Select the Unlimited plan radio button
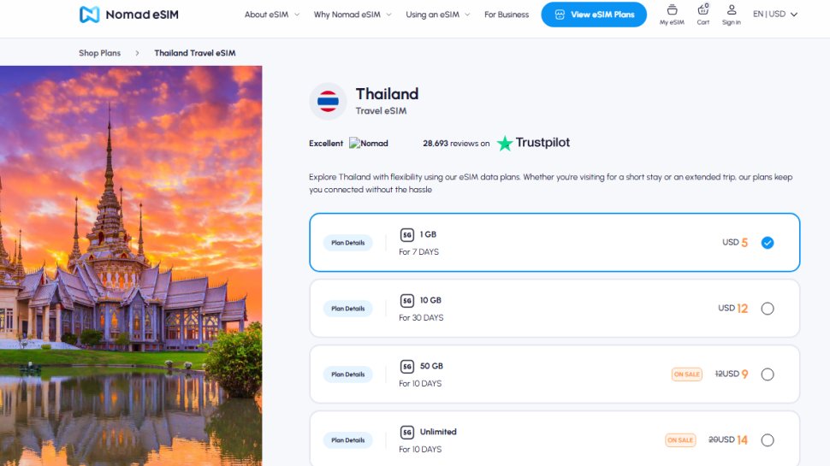Image resolution: width=830 pixels, height=466 pixels. 768,440
